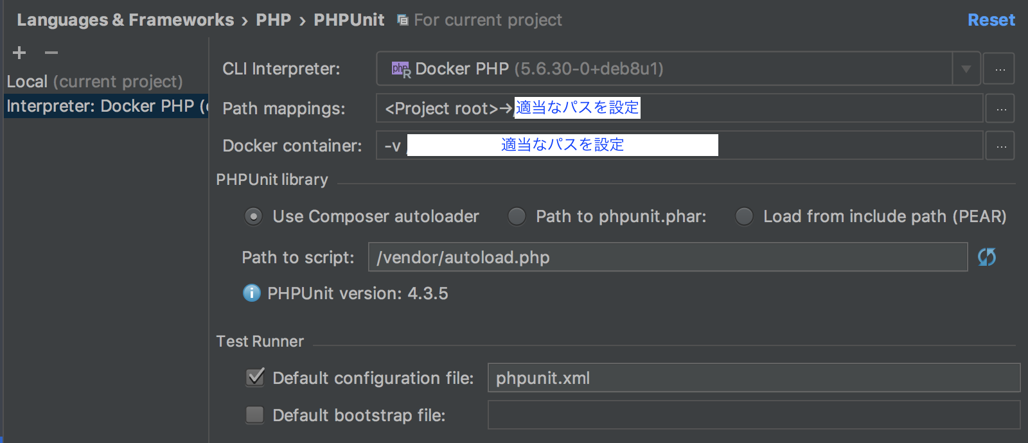The width and height of the screenshot is (1028, 443).
Task: Click the Reset link
Action: (x=991, y=19)
